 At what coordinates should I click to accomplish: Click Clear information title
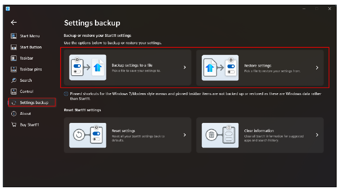(x=259, y=130)
